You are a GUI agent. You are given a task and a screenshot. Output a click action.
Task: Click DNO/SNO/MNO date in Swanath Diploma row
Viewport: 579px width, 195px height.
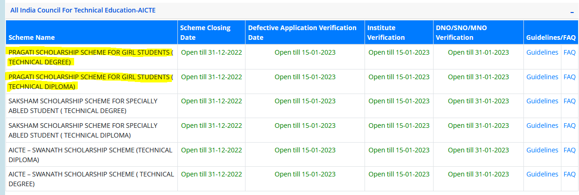pyautogui.click(x=478, y=150)
